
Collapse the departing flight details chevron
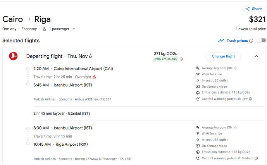[x=257, y=56]
